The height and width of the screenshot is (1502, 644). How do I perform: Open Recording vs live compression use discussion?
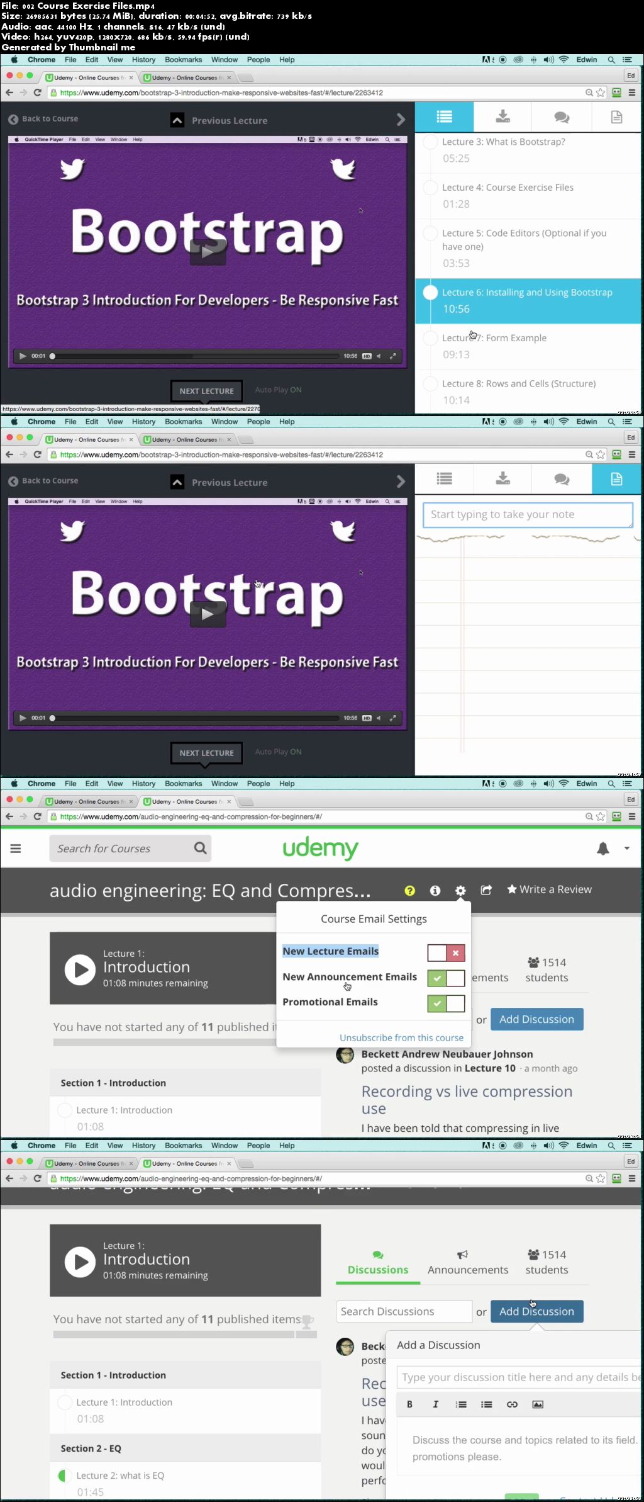(x=467, y=1100)
